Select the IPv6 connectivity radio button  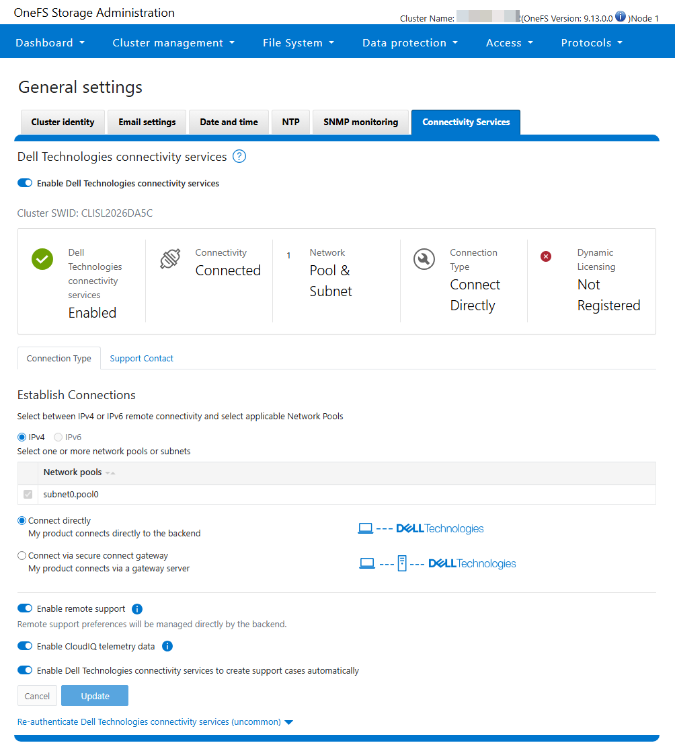58,436
